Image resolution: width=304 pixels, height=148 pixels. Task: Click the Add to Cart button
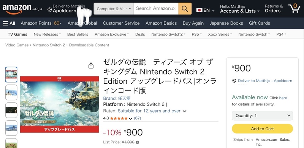pos(262,129)
